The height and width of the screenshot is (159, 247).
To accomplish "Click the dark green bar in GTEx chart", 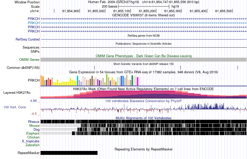I will point(132,81).
